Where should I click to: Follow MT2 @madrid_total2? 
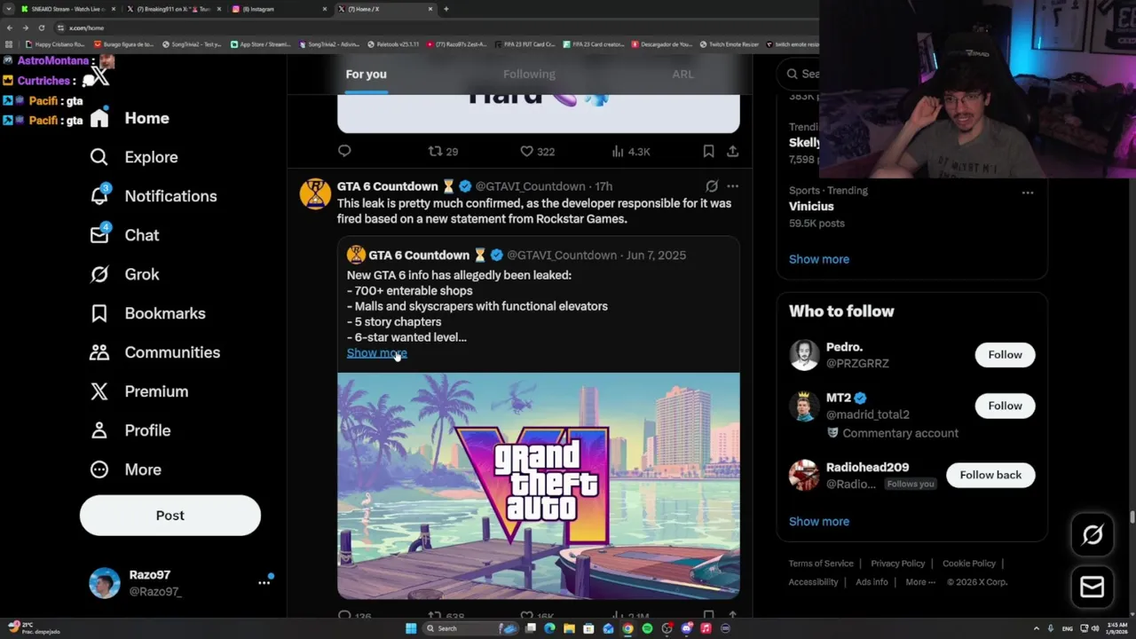1005,406
